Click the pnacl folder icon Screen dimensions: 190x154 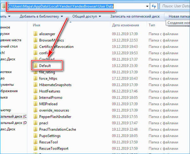coord(35,123)
